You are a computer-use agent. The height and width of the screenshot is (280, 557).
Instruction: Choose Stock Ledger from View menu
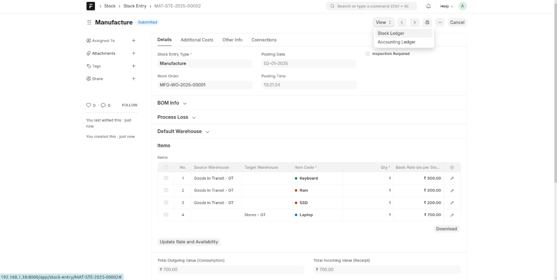pos(404,33)
